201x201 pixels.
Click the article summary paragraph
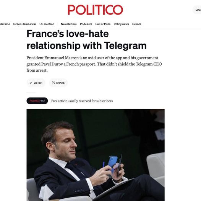coord(94,64)
